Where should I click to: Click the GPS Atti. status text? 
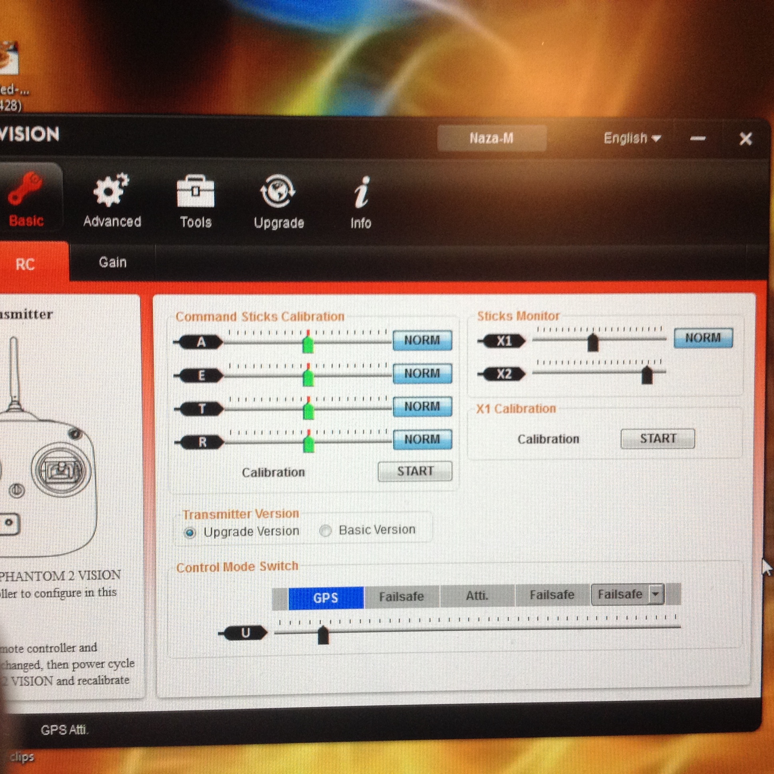point(64,730)
